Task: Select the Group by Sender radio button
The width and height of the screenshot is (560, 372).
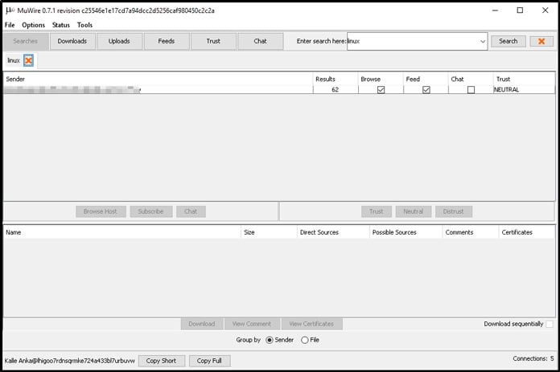Action: pos(270,340)
